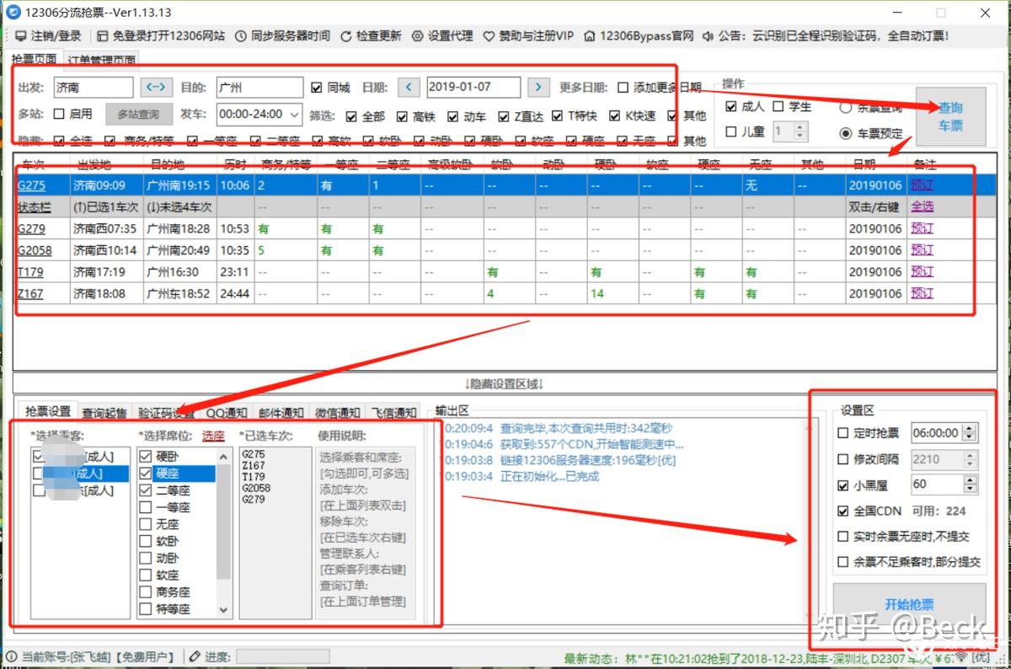The width and height of the screenshot is (1011, 669).
Task: Switch to 查询起售 tab
Action: [104, 413]
